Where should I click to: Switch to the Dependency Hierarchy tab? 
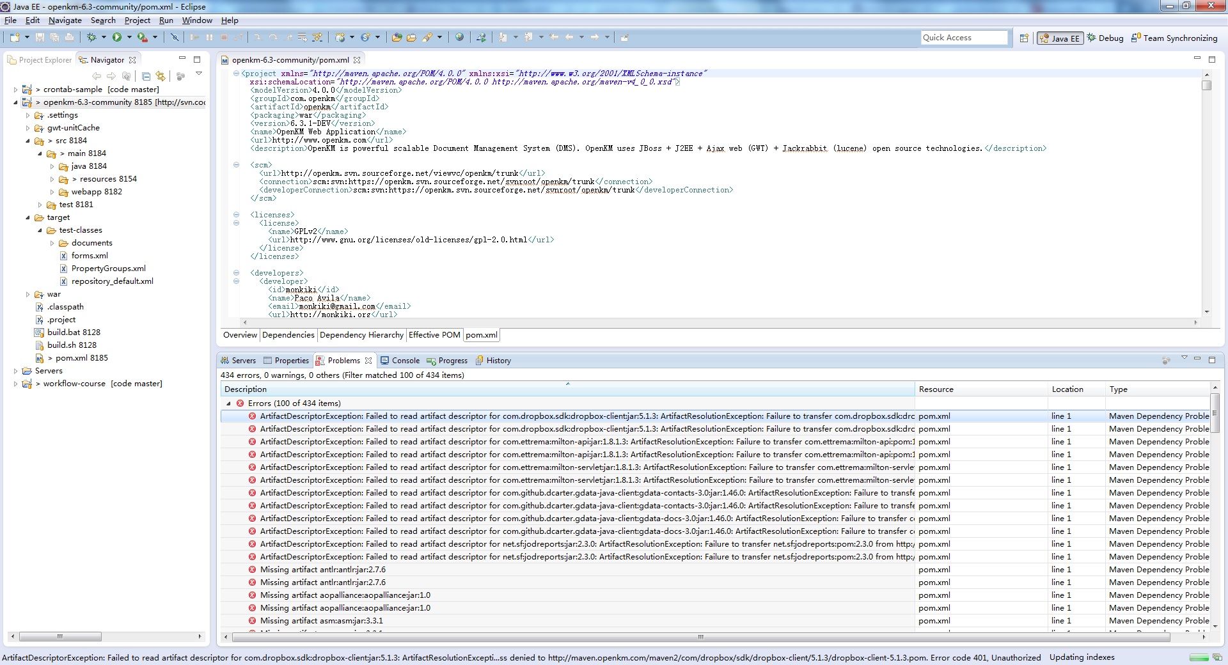point(361,335)
